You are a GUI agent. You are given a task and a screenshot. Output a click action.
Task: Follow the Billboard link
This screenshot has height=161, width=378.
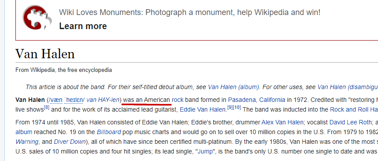109,132
